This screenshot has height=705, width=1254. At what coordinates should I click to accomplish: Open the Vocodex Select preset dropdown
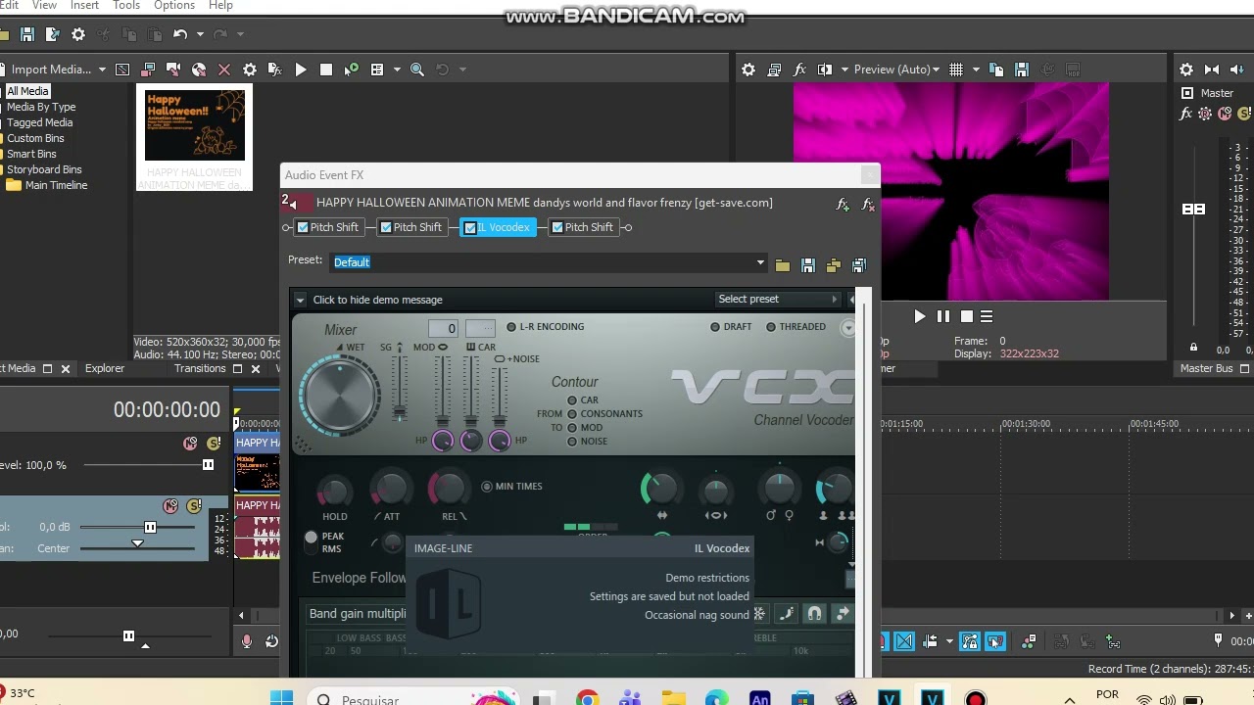(x=778, y=299)
